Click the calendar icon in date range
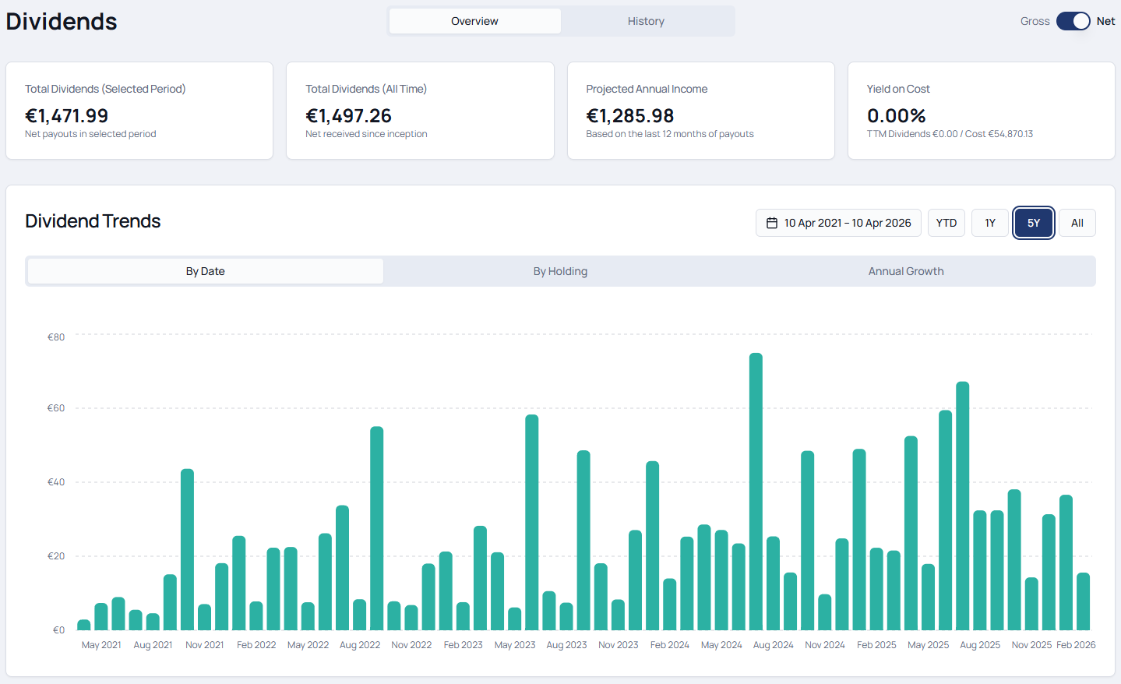Screen dimensions: 1121x684 coord(772,223)
